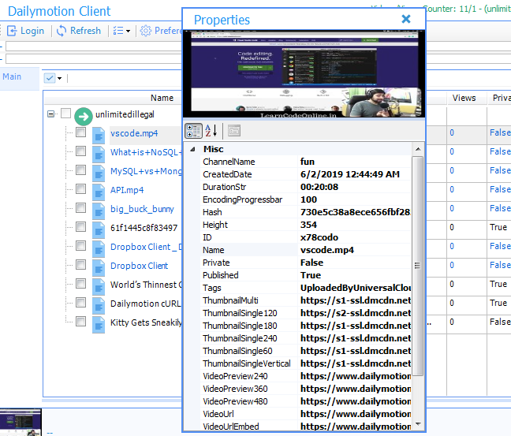Tick the 61f1445c8f83497 checkbox

pyautogui.click(x=80, y=227)
